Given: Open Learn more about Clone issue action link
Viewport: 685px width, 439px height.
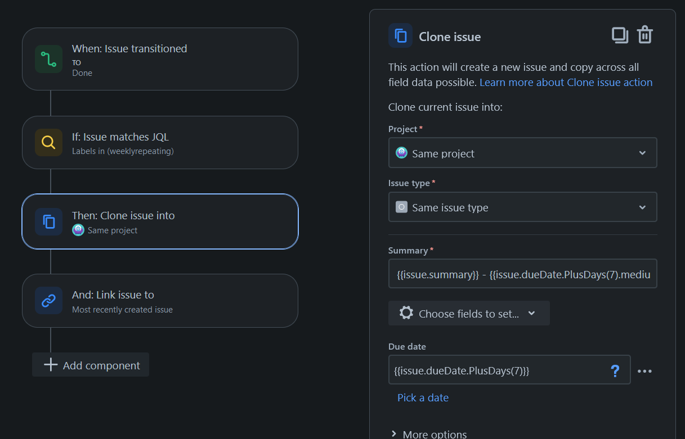Looking at the screenshot, I should pos(566,82).
